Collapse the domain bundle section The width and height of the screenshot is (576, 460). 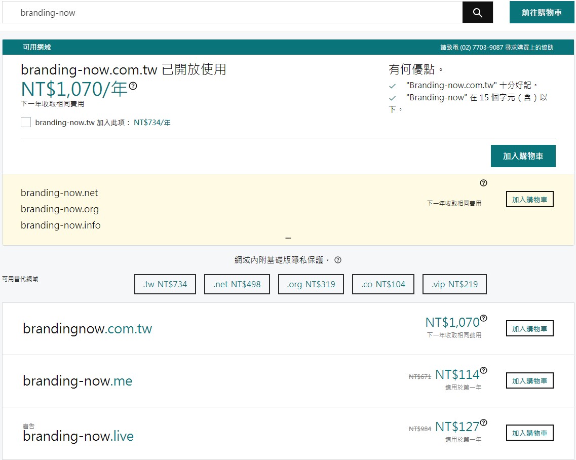pyautogui.click(x=288, y=237)
